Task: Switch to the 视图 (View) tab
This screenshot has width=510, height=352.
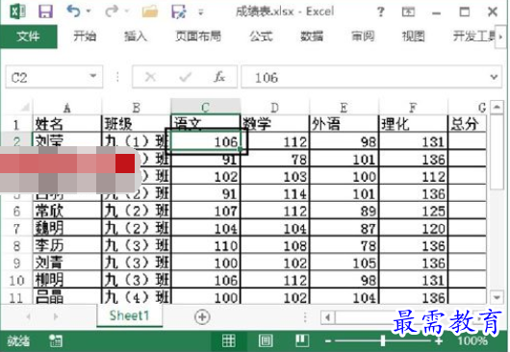Action: [x=414, y=37]
